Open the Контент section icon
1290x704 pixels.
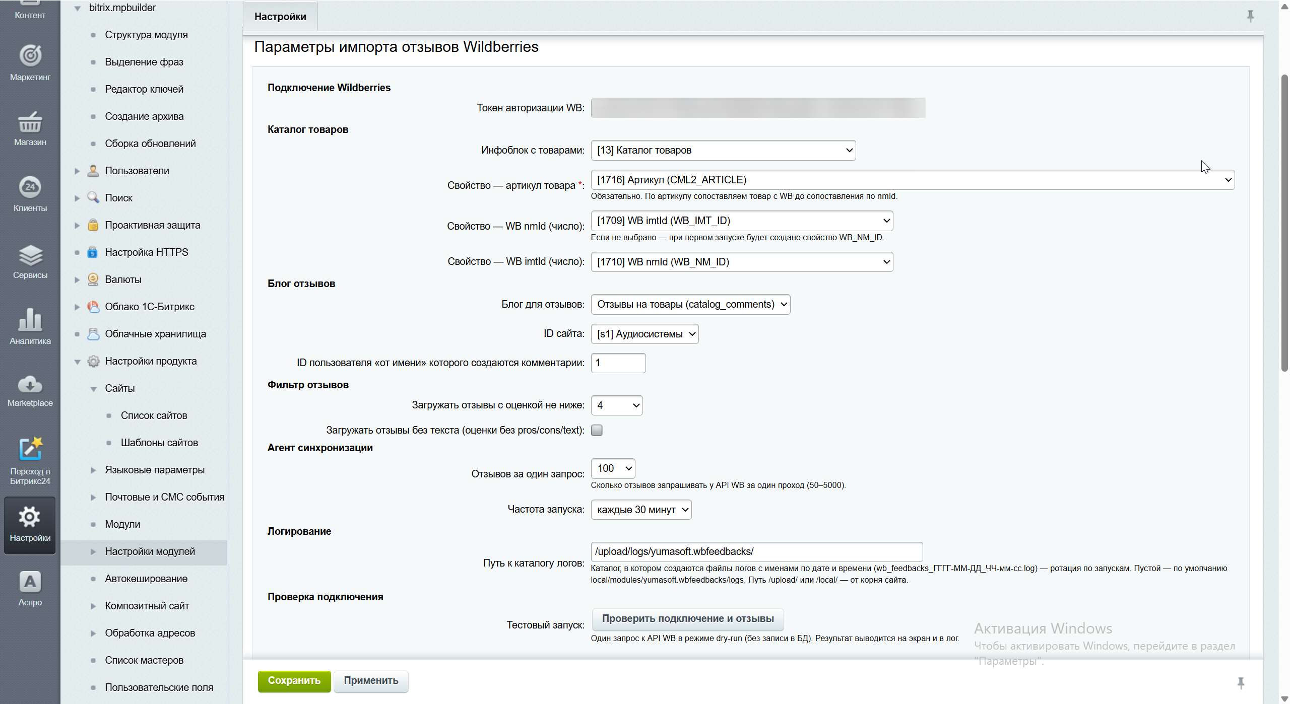(30, 4)
